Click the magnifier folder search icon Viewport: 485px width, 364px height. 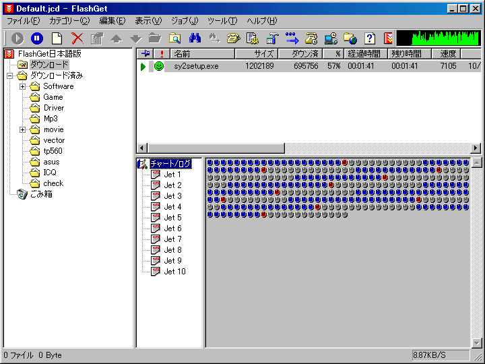(x=174, y=38)
